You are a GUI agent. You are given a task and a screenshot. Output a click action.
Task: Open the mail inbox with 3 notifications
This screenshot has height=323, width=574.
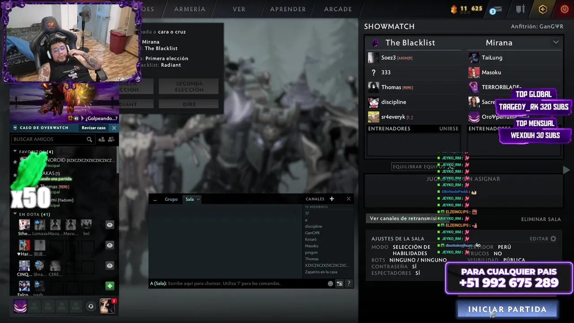pyautogui.click(x=496, y=9)
